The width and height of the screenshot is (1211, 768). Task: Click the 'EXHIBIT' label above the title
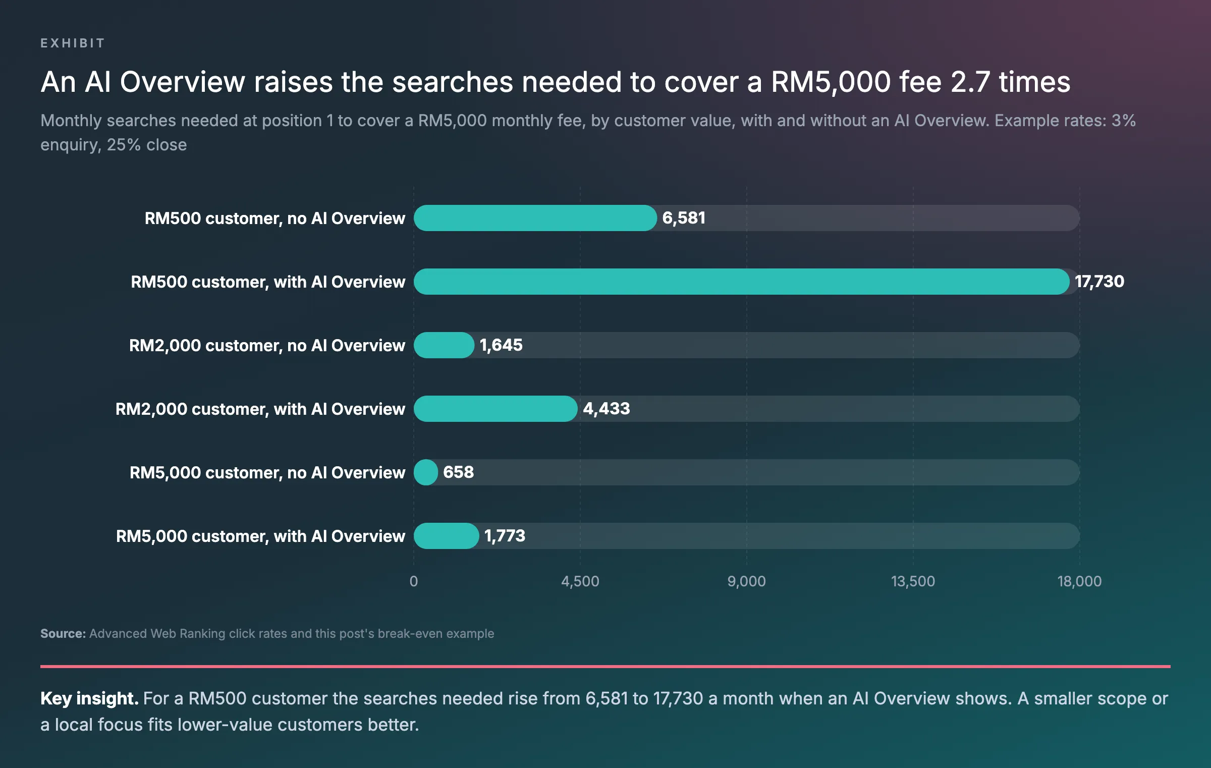click(x=73, y=43)
